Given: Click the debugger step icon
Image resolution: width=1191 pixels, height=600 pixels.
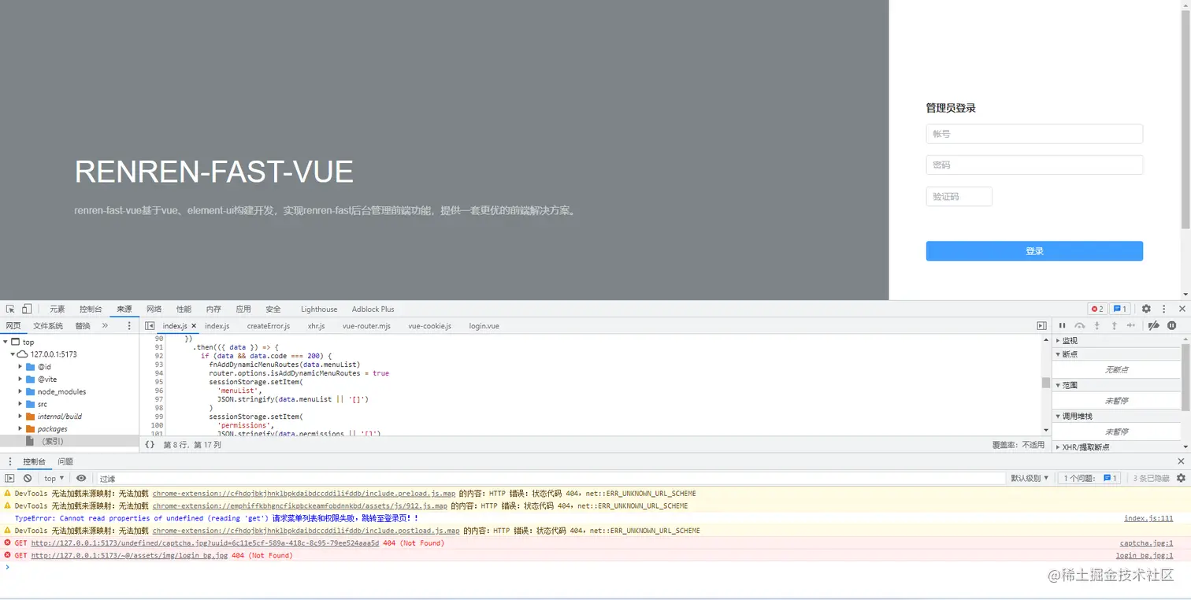Looking at the screenshot, I should 1131,326.
